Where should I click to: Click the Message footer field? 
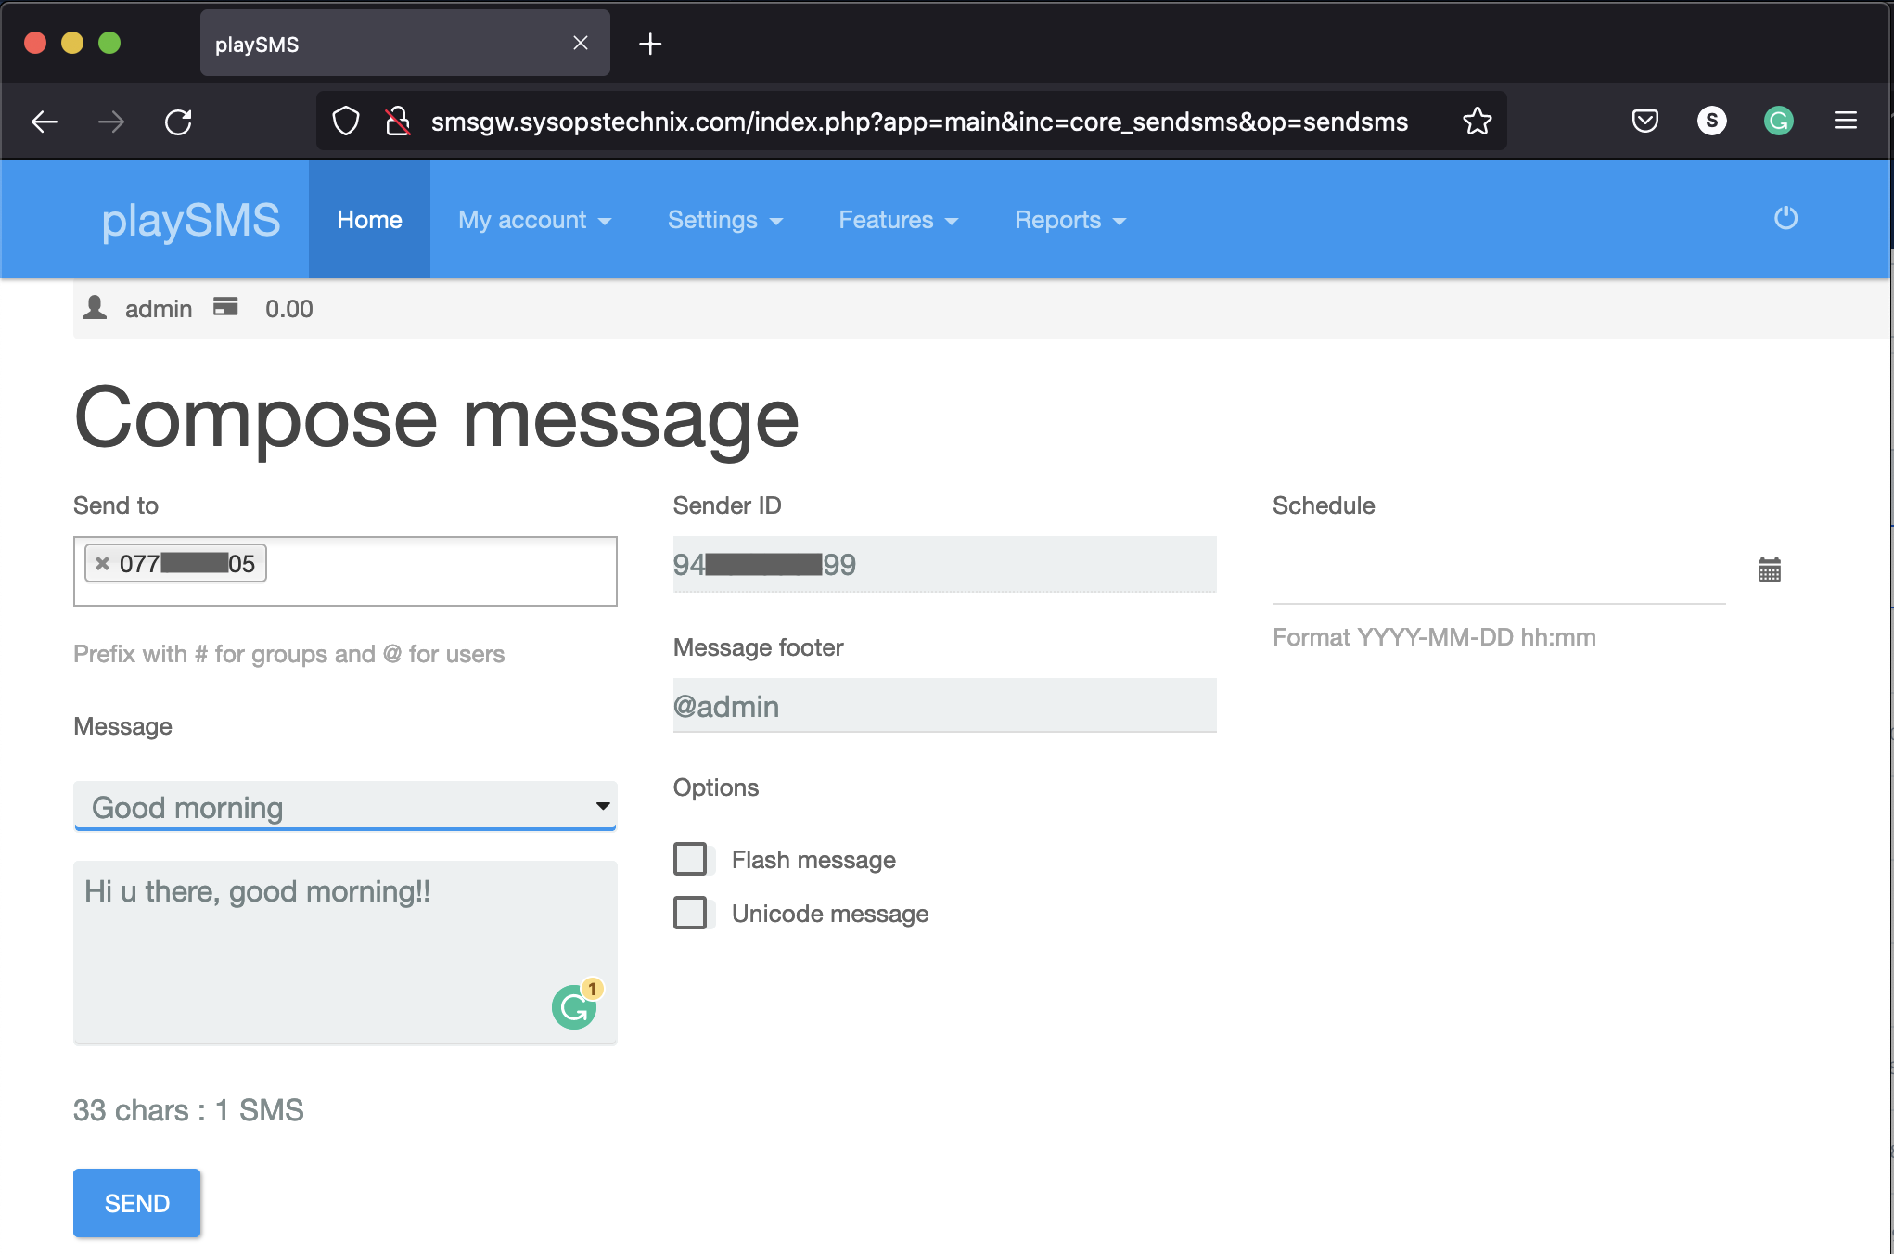pyautogui.click(x=944, y=706)
